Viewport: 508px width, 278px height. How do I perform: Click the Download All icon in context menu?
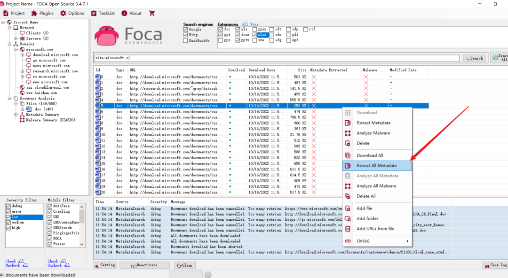click(348, 155)
